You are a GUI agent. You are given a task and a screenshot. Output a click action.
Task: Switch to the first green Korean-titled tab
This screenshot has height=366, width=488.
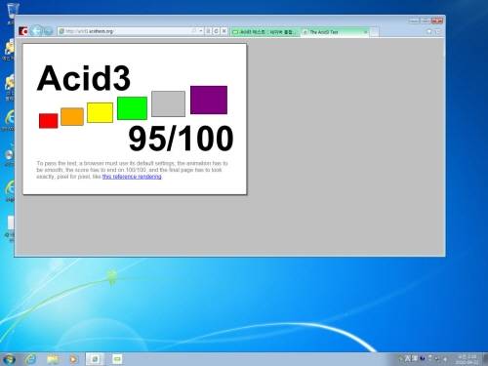click(264, 32)
